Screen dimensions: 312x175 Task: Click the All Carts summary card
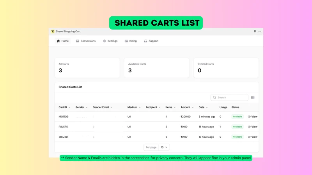[87, 68]
